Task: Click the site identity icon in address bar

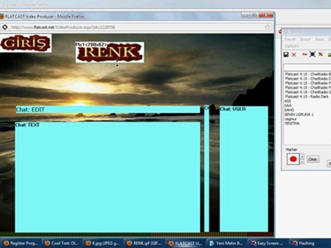Action: click(x=5, y=27)
